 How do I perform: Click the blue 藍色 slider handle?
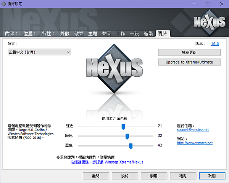click(x=131, y=146)
